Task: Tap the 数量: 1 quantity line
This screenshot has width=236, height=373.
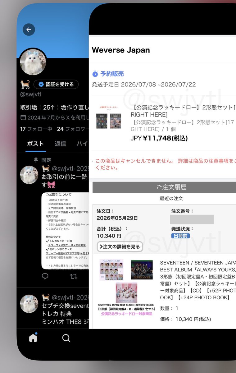Action: [169, 308]
